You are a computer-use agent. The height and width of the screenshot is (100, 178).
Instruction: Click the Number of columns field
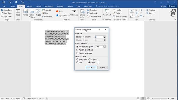click(x=99, y=37)
